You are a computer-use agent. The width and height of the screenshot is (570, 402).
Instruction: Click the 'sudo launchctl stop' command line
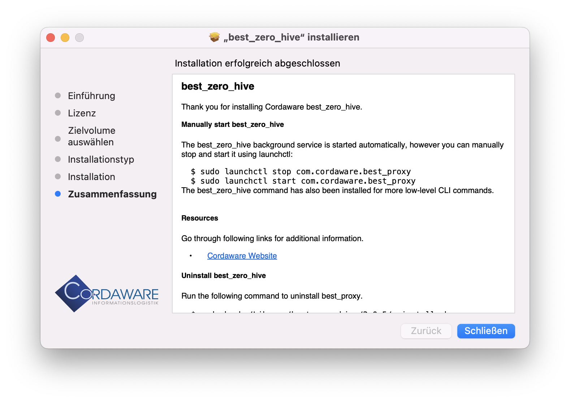(301, 171)
